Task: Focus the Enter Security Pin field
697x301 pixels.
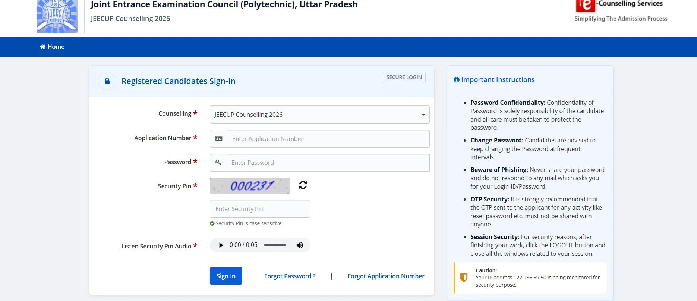Action: [260, 209]
